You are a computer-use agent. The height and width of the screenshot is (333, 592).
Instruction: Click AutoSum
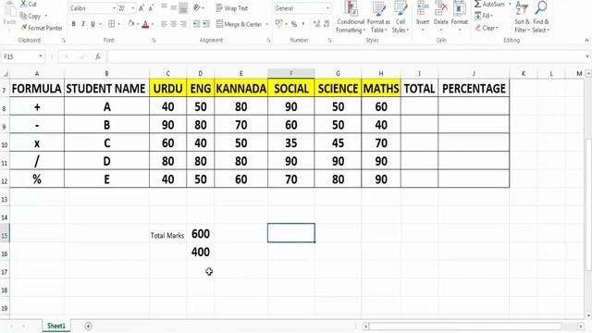(489, 4)
